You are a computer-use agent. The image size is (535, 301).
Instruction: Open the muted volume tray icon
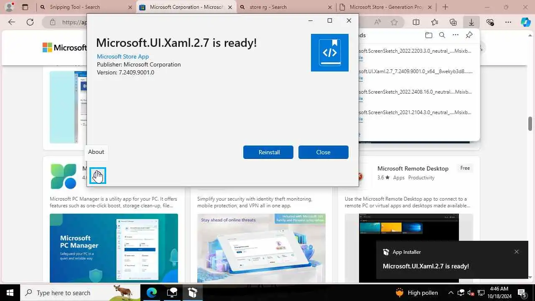(x=471, y=293)
